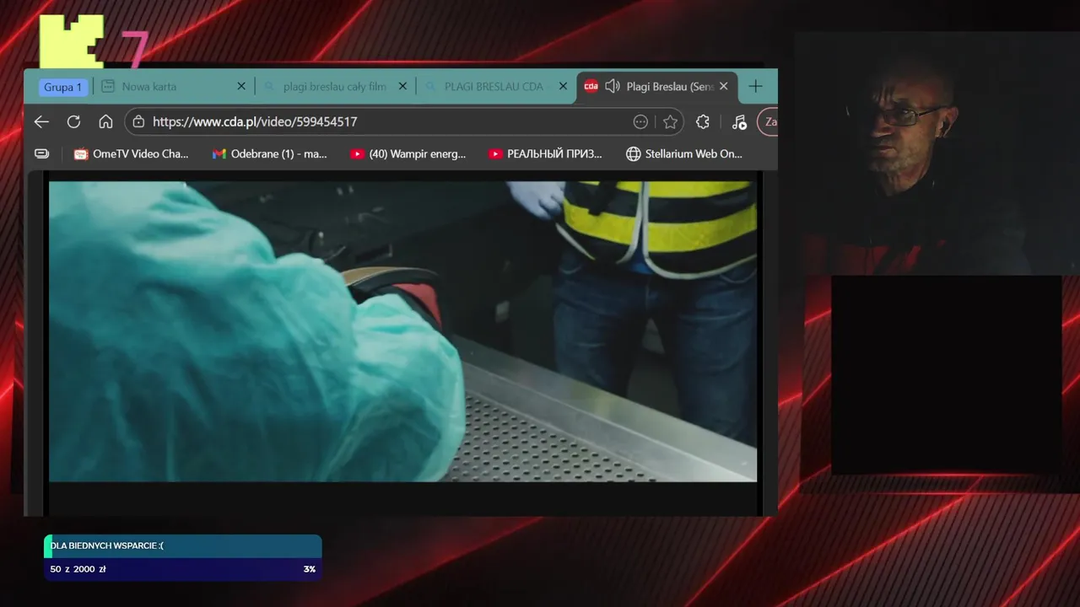Close the PLAGI BRESLAU CDA tab
The image size is (1080, 607).
563,86
